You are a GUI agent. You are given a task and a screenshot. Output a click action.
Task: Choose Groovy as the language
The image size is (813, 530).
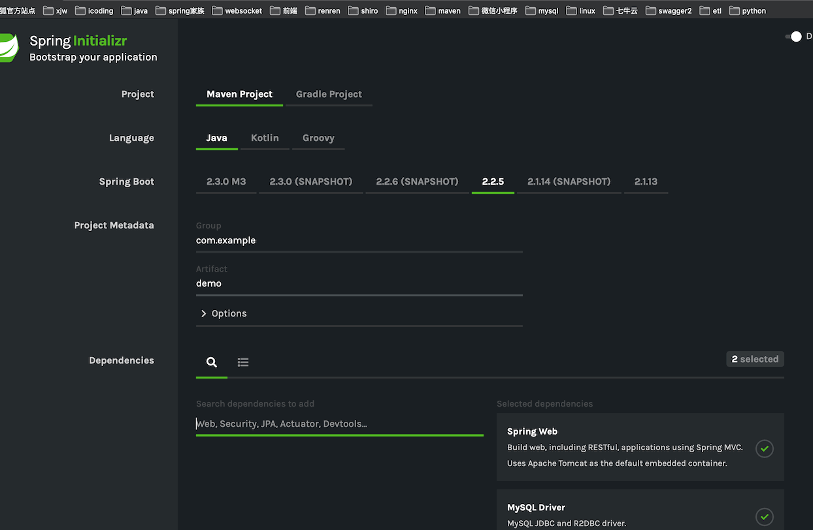(x=318, y=138)
